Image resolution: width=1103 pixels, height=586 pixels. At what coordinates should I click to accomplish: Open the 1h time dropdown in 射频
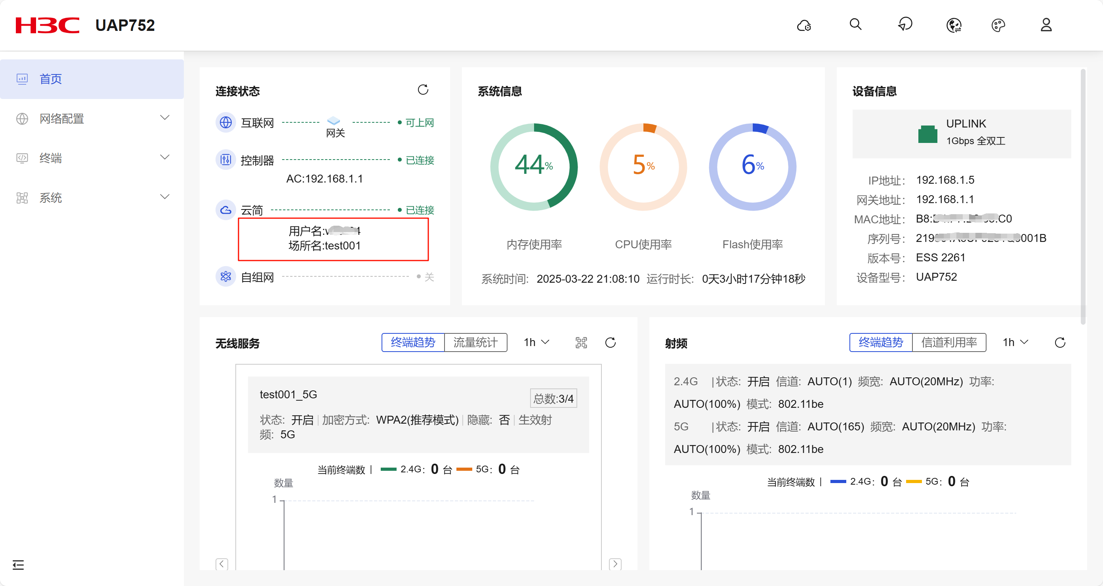tap(1015, 342)
